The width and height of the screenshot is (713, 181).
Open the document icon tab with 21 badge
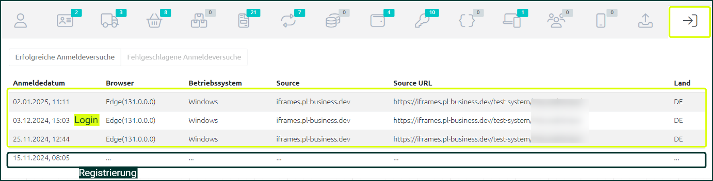click(x=244, y=21)
